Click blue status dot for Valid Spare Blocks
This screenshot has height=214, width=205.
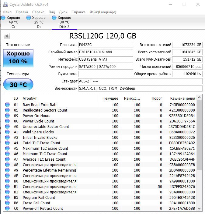point(7,132)
